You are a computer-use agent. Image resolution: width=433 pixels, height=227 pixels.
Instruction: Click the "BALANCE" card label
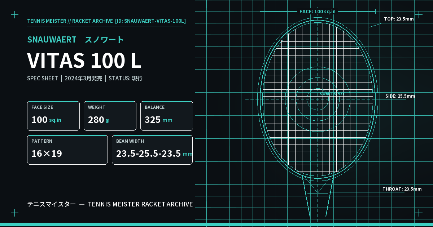[154, 107]
